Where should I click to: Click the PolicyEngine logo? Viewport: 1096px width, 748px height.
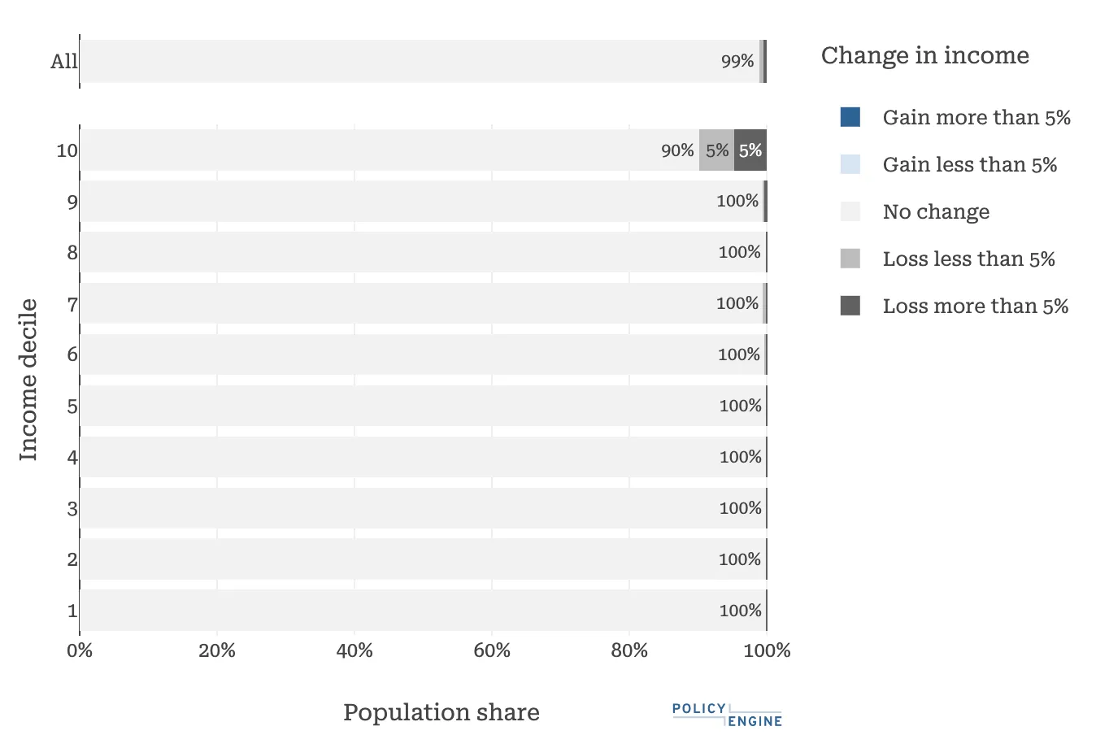tap(727, 715)
